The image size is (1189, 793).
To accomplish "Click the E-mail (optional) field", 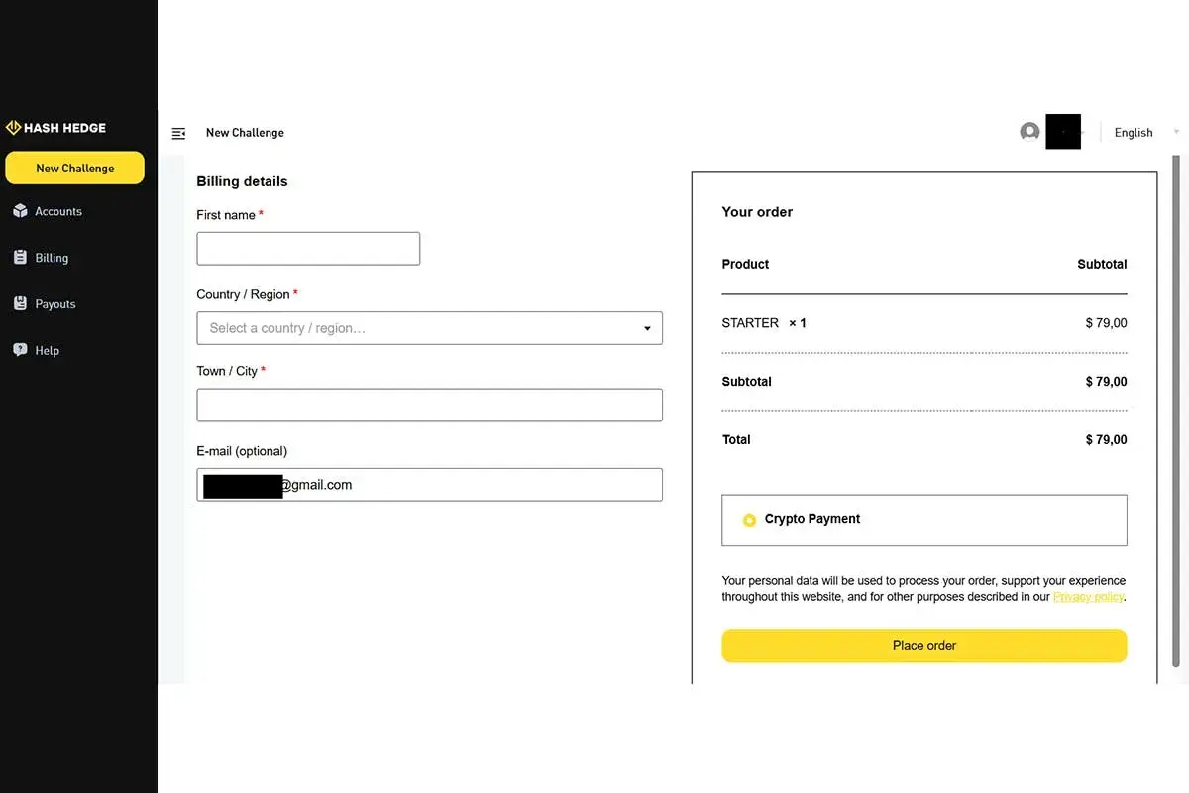I will pos(430,484).
